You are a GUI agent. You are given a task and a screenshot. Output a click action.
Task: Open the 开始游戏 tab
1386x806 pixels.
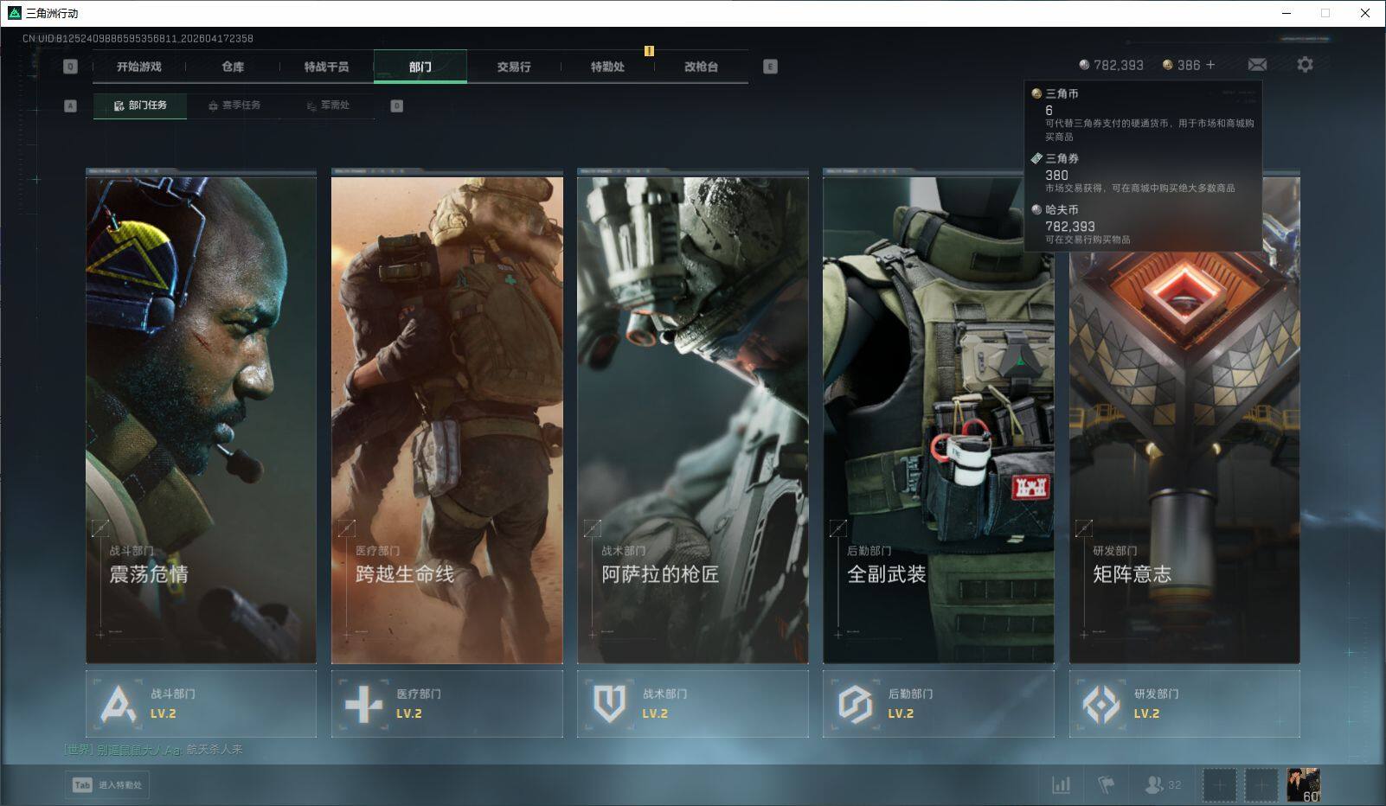point(139,67)
